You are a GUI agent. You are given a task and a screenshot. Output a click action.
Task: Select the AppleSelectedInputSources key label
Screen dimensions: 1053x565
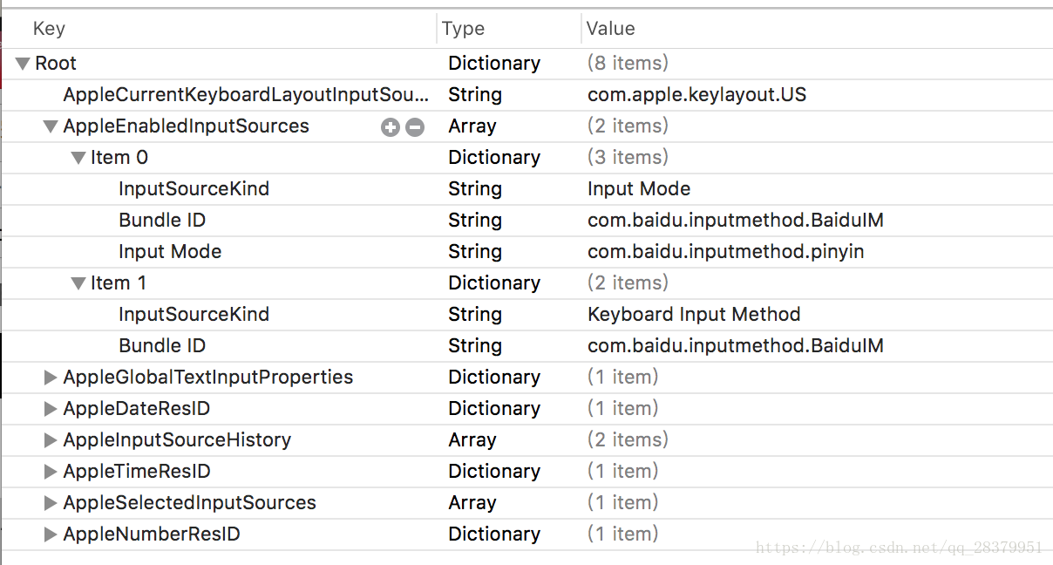pyautogui.click(x=189, y=502)
